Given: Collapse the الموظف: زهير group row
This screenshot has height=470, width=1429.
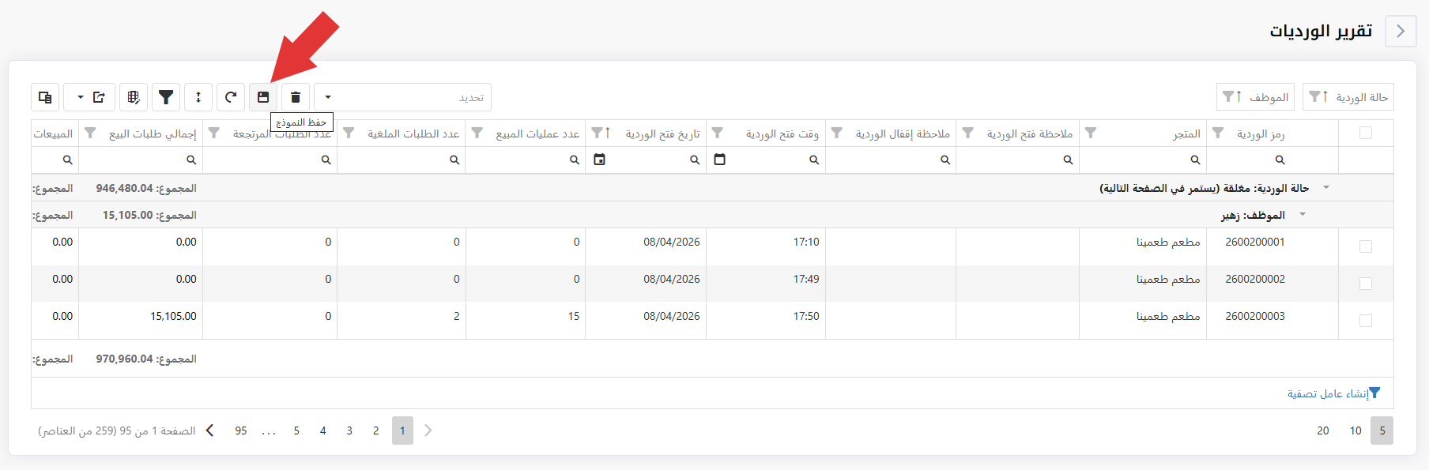Looking at the screenshot, I should (x=1303, y=215).
